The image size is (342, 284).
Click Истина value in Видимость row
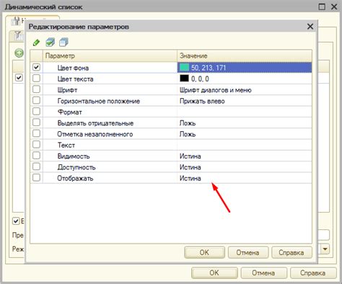coord(190,156)
